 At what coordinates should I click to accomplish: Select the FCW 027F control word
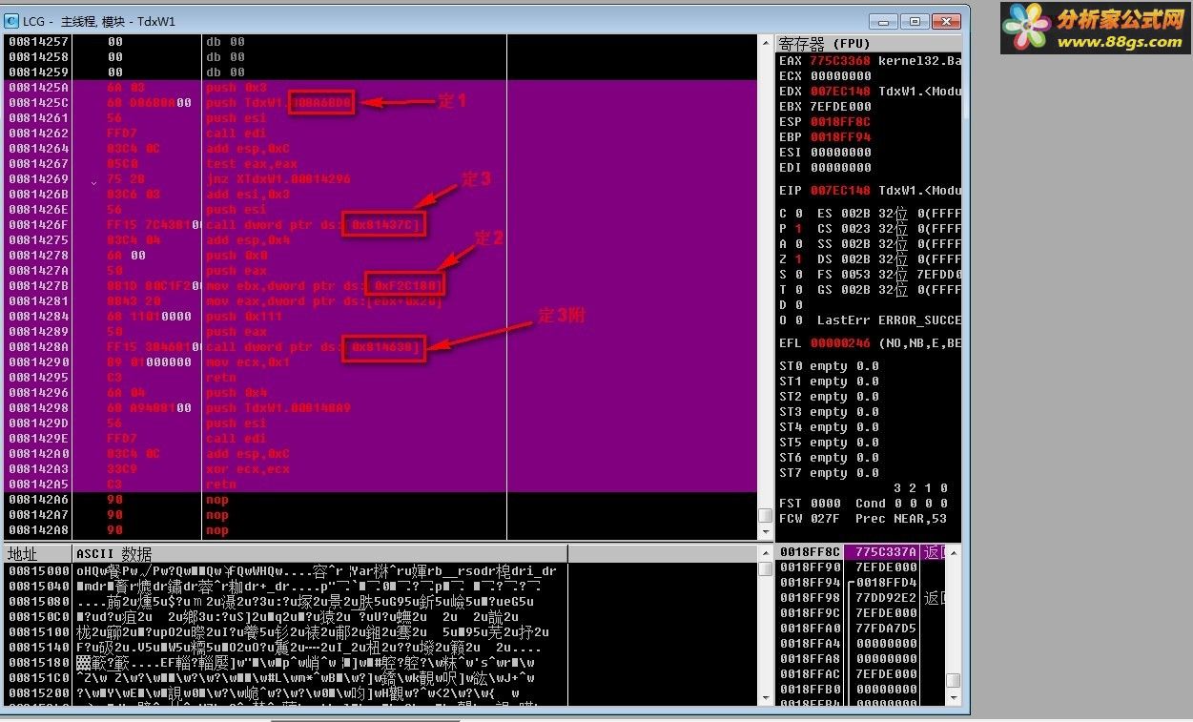810,519
